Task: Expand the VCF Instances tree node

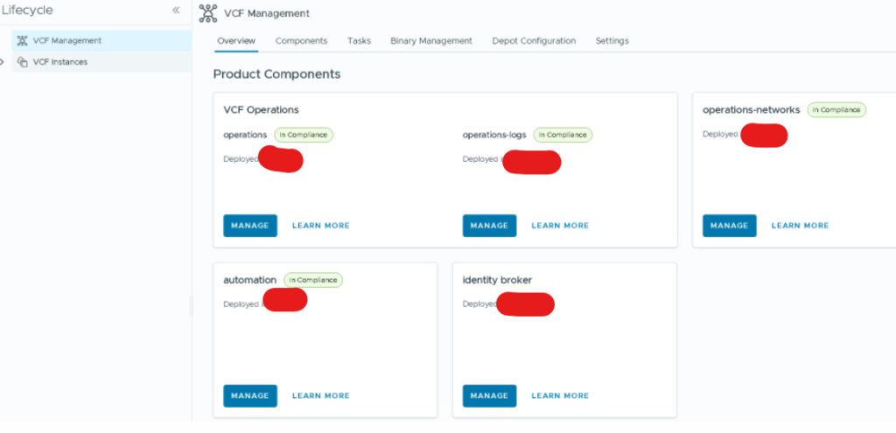Action: click(3, 62)
